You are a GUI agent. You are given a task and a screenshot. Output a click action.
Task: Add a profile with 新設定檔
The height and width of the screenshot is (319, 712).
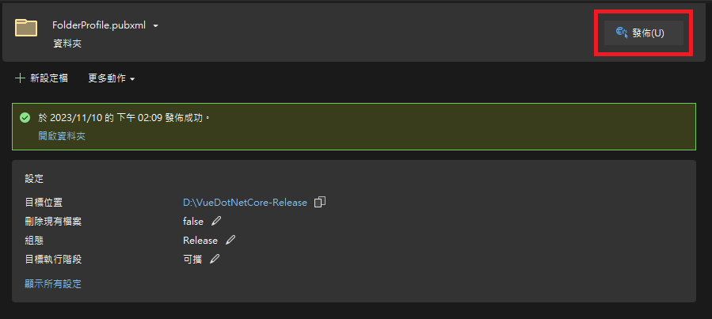click(x=42, y=78)
